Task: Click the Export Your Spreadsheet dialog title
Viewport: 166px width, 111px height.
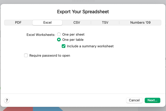Action: tap(83, 12)
